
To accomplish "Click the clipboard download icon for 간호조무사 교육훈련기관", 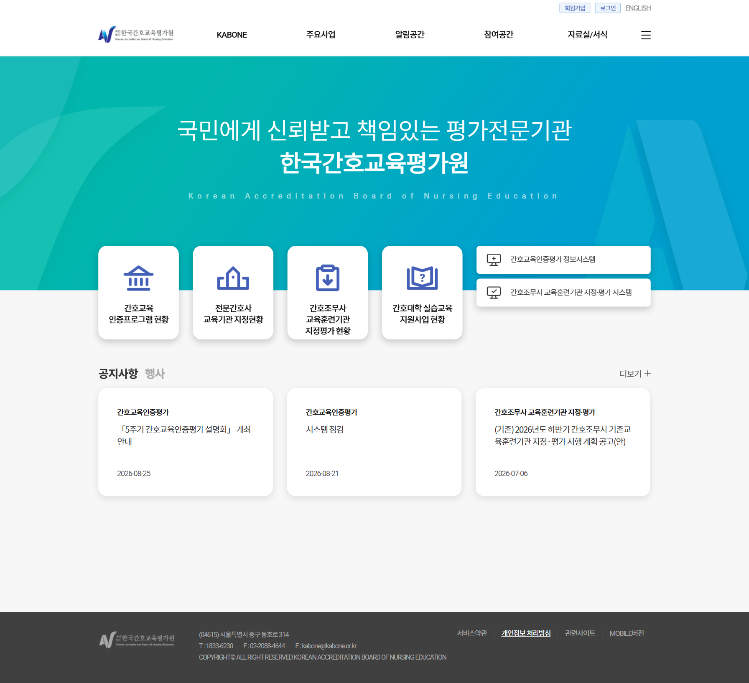I will point(328,278).
